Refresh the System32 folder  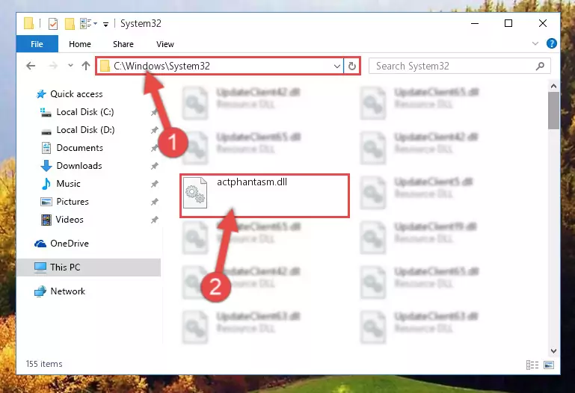pos(352,66)
